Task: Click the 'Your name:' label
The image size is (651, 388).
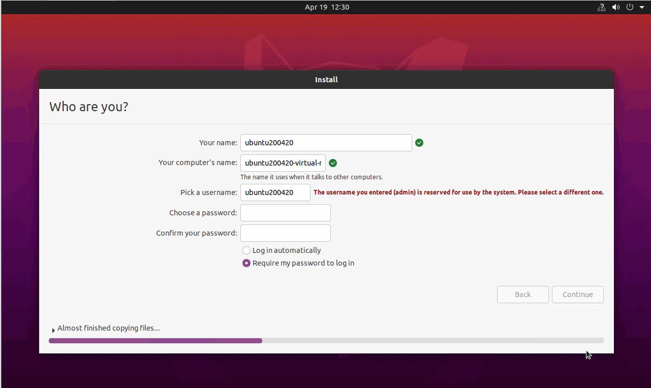Action: pos(218,143)
